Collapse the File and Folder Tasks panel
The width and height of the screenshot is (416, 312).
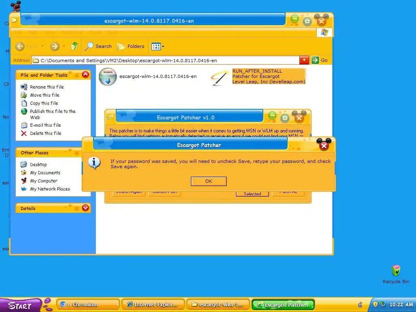pos(85,75)
